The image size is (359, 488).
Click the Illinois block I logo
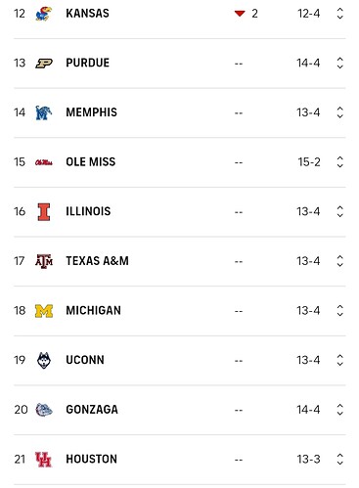tap(44, 212)
